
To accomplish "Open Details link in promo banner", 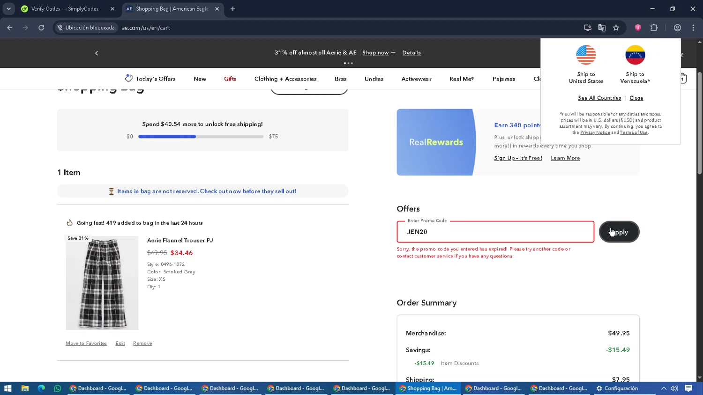I will coord(411,52).
